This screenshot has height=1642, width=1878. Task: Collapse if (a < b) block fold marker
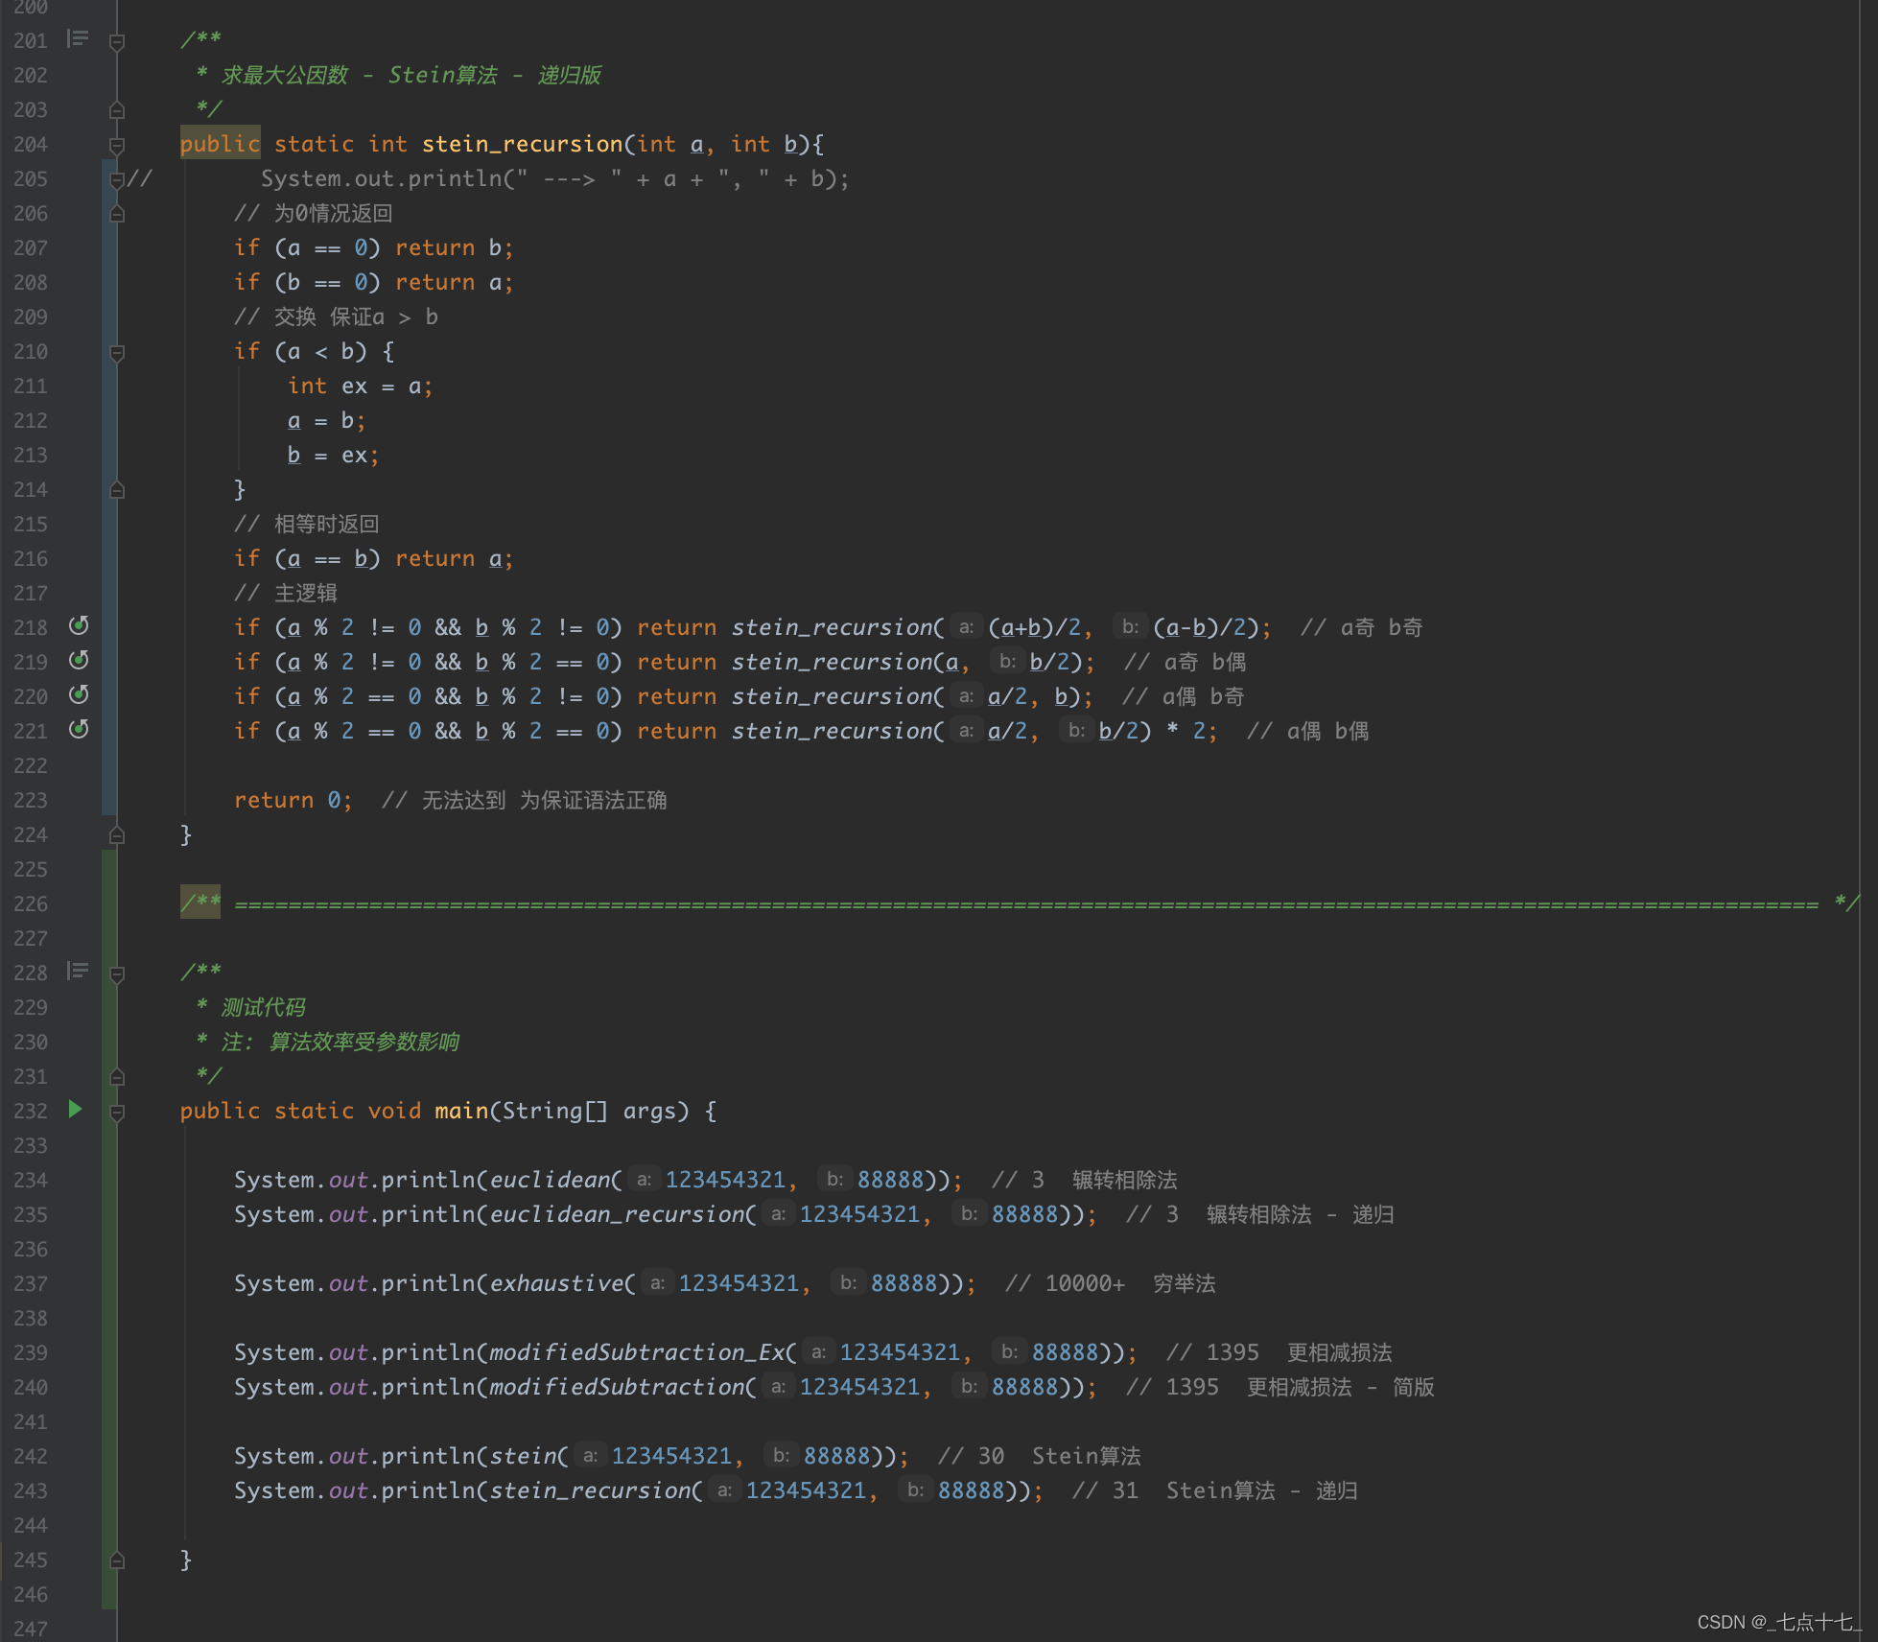[x=117, y=352]
